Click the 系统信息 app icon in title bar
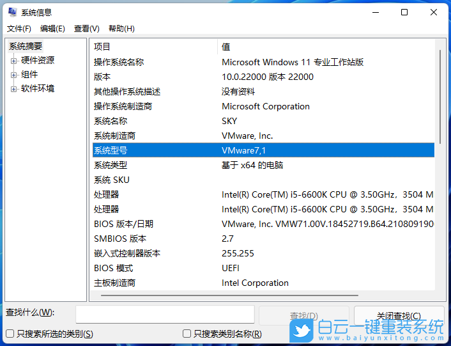 (x=12, y=12)
